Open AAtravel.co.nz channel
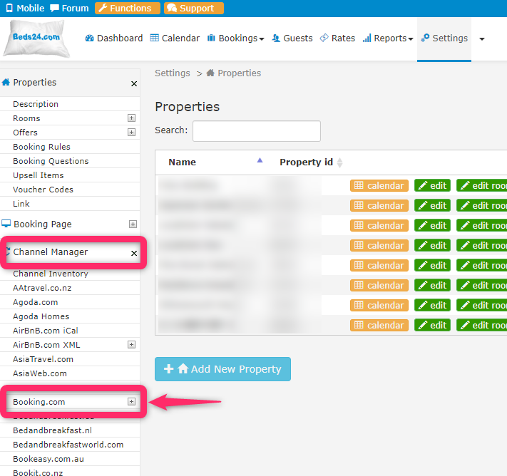This screenshot has width=507, height=476. tap(42, 288)
